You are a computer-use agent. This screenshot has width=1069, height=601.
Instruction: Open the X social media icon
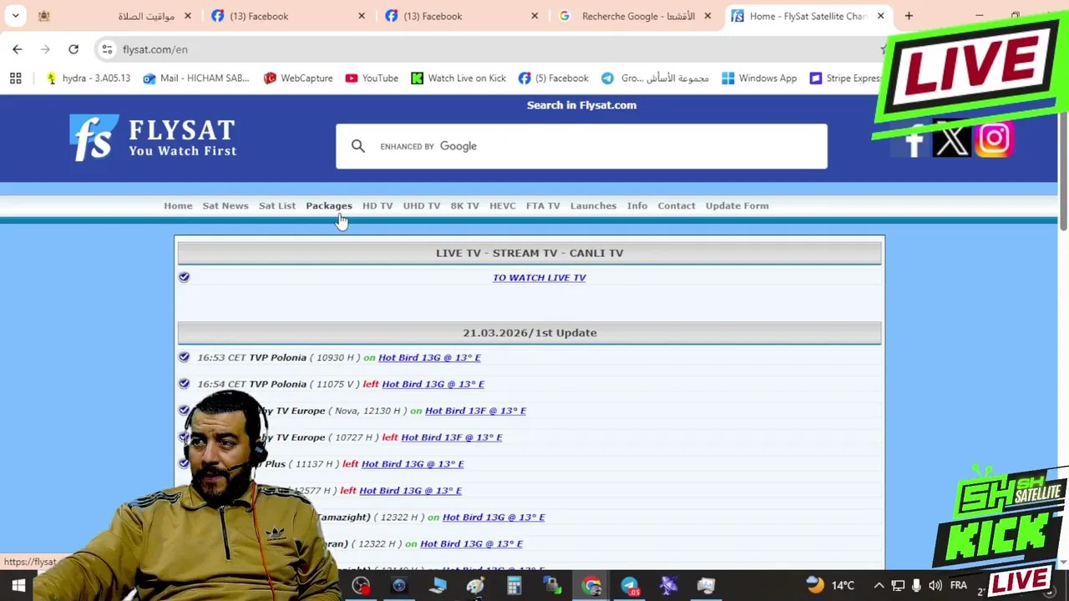coord(951,139)
